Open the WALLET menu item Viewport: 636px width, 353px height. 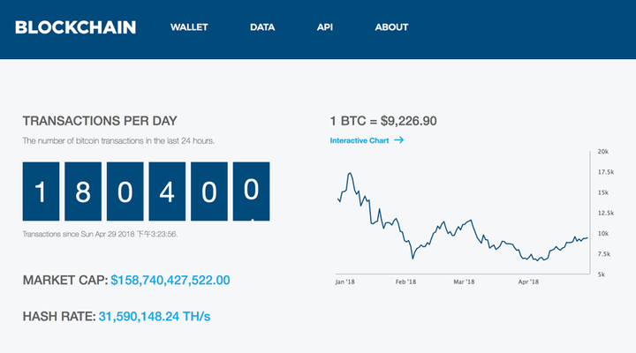pyautogui.click(x=189, y=27)
